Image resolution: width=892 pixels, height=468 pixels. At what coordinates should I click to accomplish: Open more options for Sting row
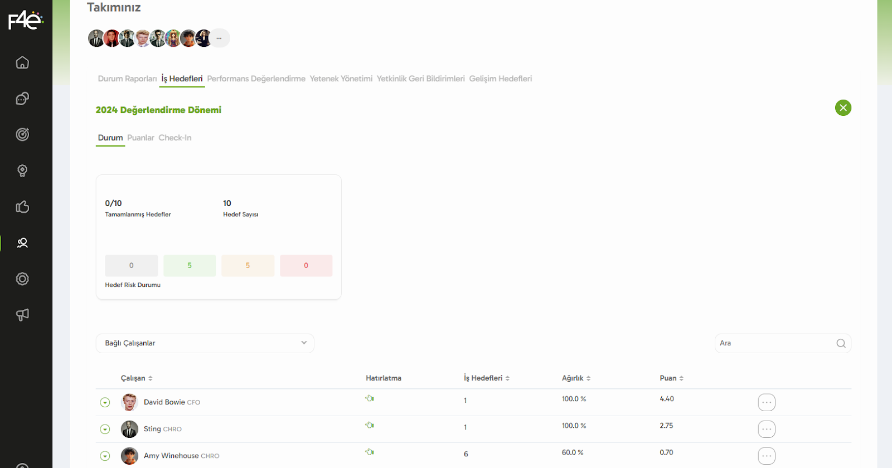767,429
